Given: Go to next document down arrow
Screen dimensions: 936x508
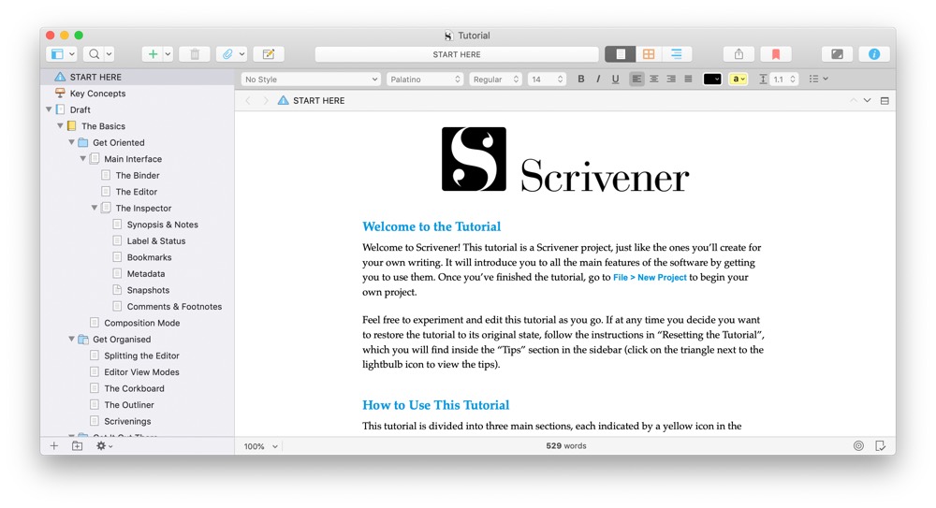Looking at the screenshot, I should coord(868,101).
